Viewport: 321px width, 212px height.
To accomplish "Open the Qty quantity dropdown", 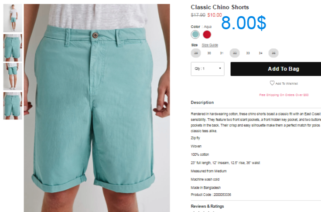I will click(x=208, y=69).
